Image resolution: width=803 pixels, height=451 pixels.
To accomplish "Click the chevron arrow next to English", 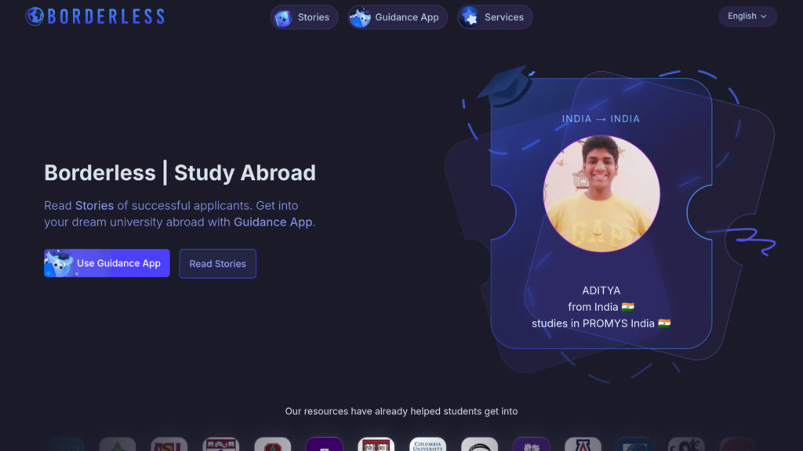I will 764,16.
